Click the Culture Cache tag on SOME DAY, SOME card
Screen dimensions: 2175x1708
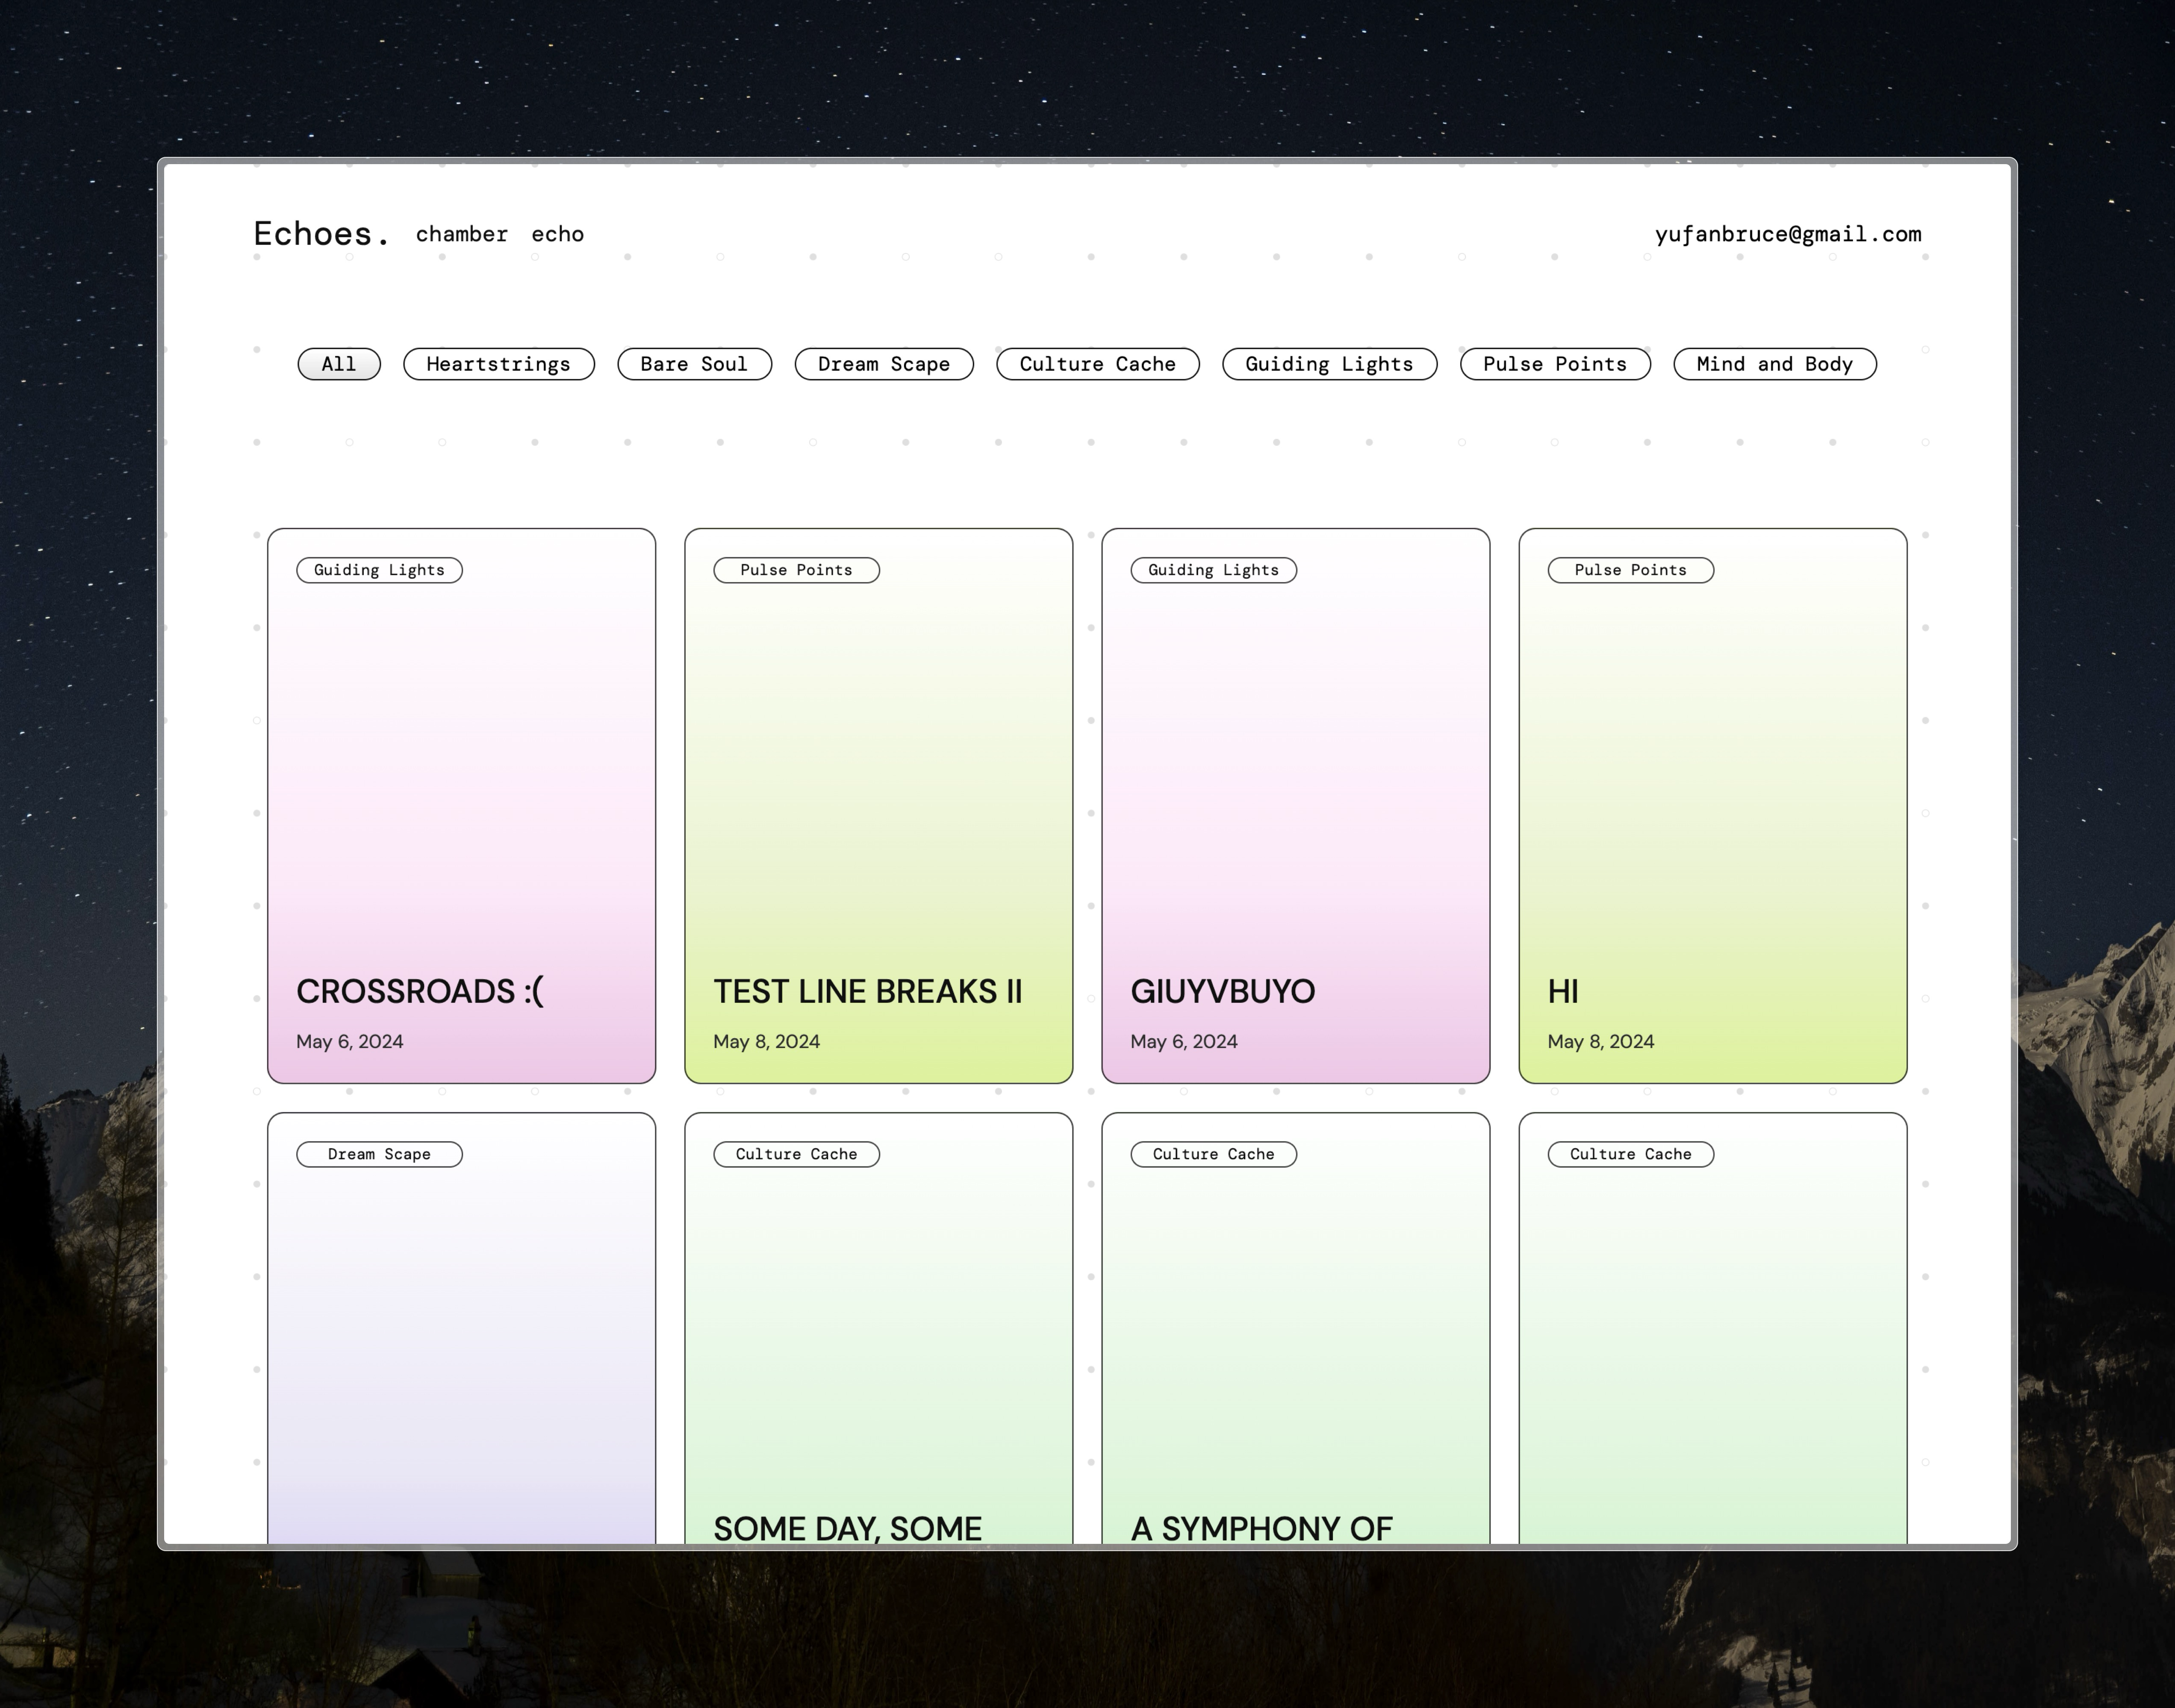click(x=796, y=1154)
